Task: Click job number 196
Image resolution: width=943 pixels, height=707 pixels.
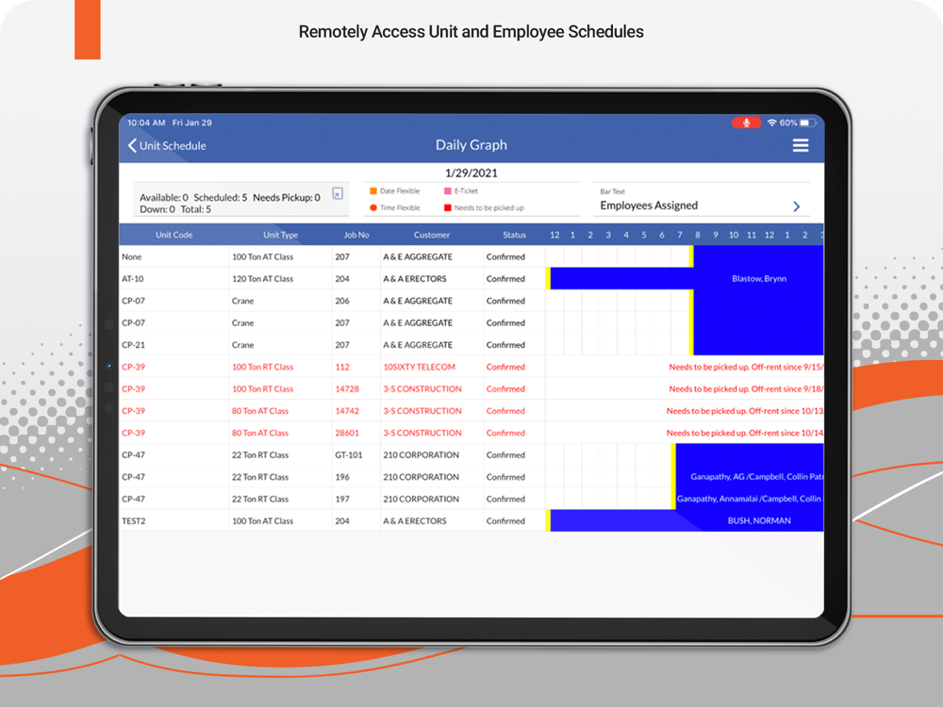Action: 342,477
